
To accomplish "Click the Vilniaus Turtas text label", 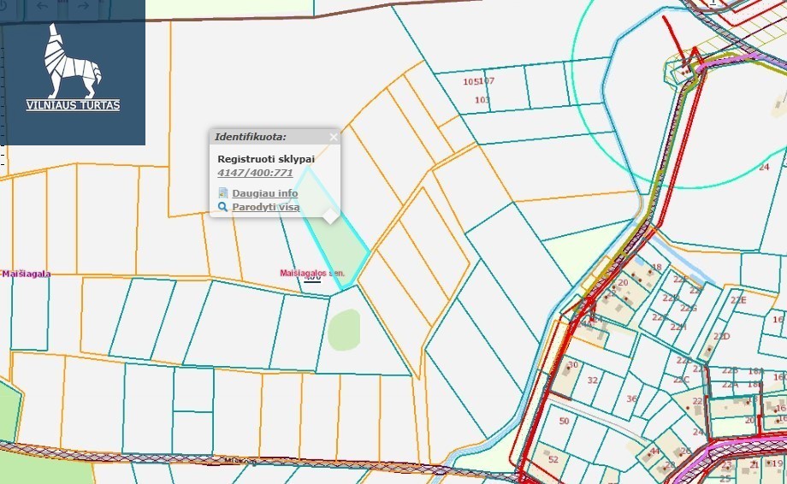I will pos(73,105).
